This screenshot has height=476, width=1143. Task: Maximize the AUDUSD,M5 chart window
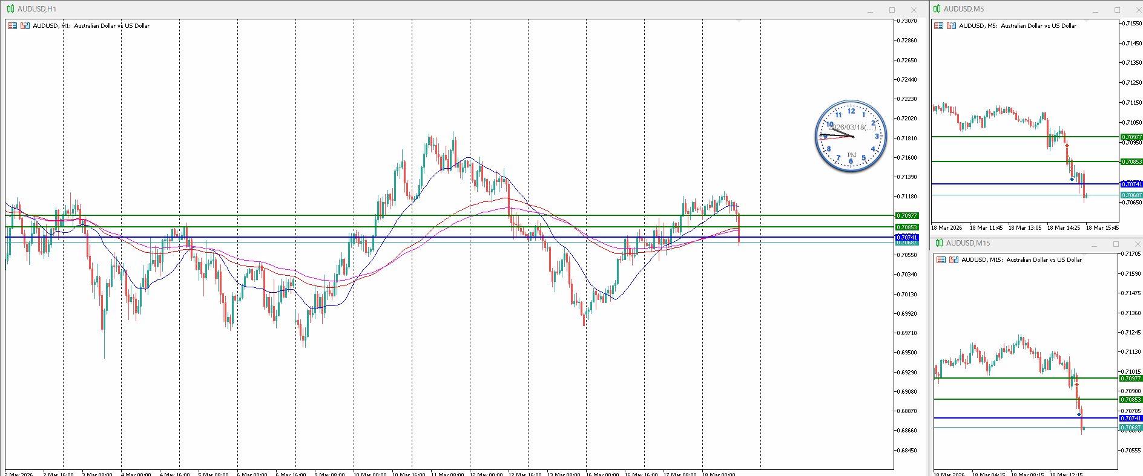[x=1117, y=10]
